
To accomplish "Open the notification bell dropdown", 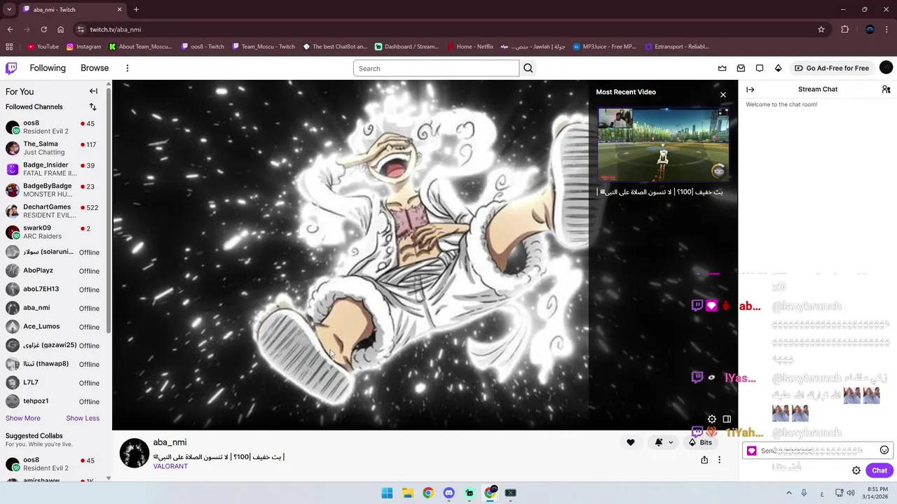I will coord(664,442).
